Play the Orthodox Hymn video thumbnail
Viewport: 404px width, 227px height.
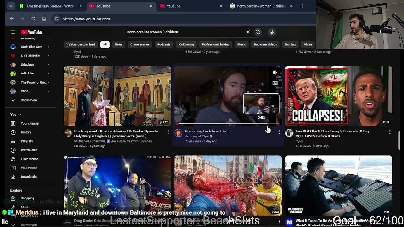point(117,96)
